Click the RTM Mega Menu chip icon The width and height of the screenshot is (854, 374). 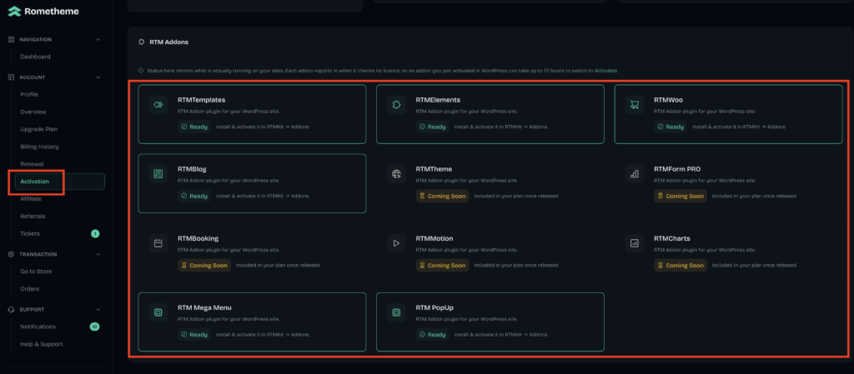tap(158, 312)
